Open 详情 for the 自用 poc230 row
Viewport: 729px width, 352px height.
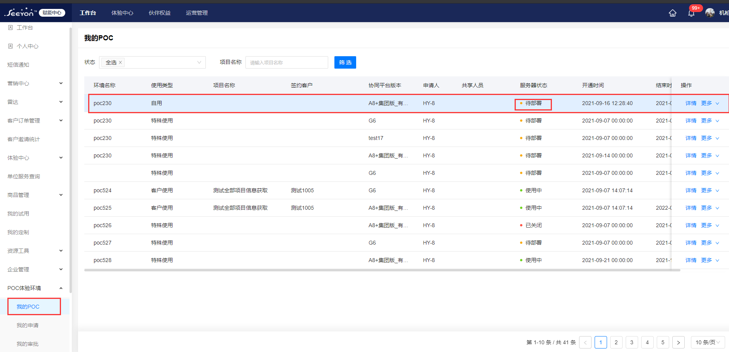[x=691, y=103]
